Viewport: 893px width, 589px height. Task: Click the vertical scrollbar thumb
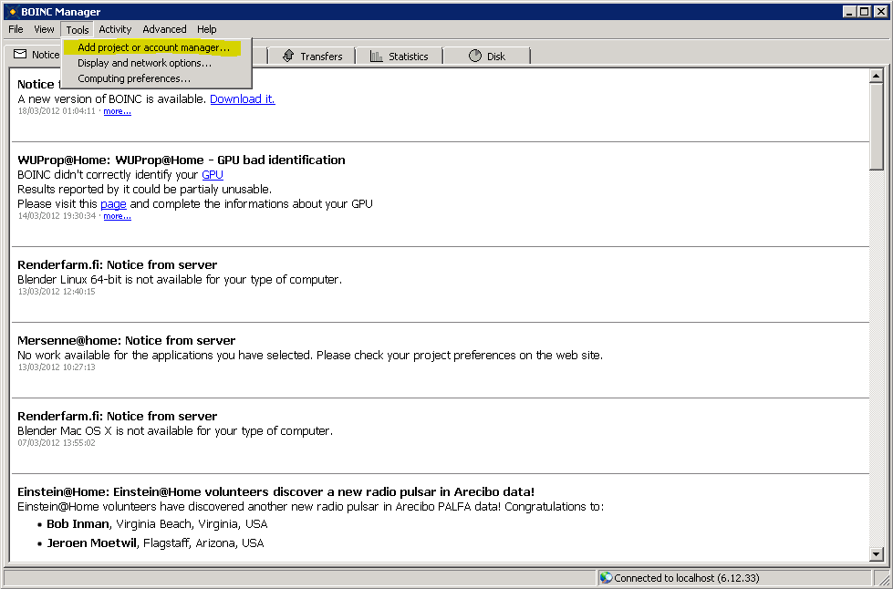pyautogui.click(x=877, y=127)
